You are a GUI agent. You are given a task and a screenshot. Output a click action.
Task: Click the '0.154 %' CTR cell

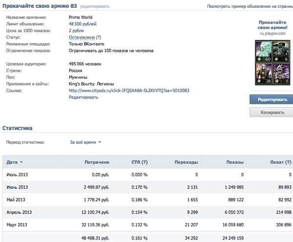coord(139,212)
